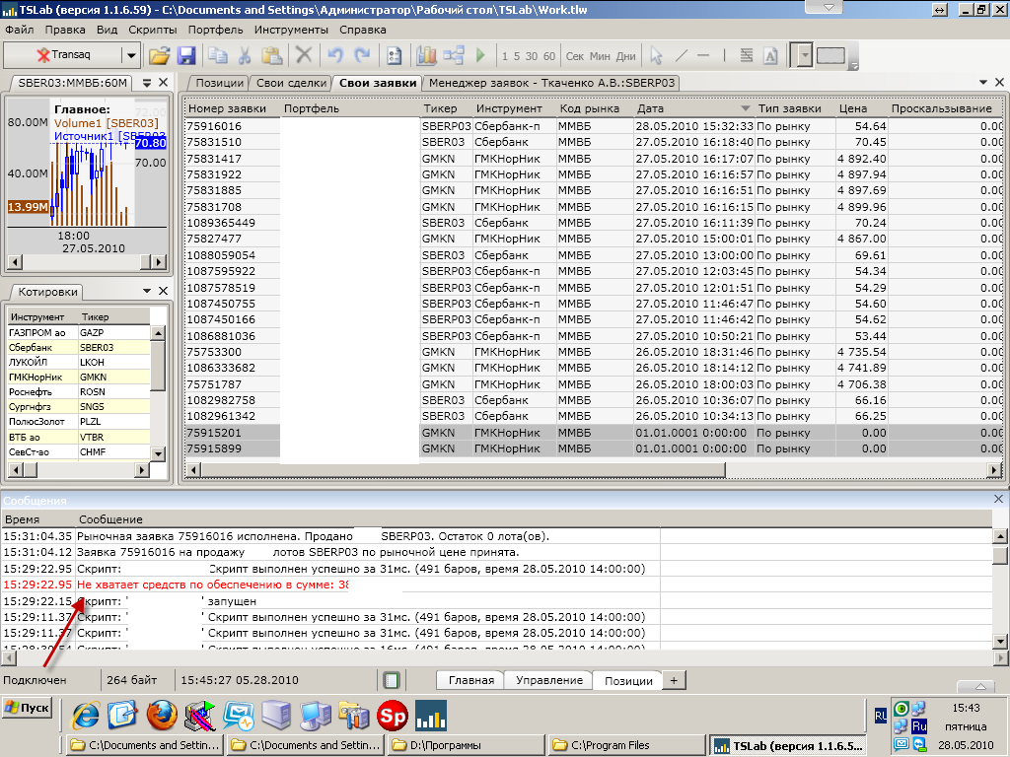The width and height of the screenshot is (1010, 757).
Task: Launch Firefox from the quick launch bar
Action: (161, 713)
